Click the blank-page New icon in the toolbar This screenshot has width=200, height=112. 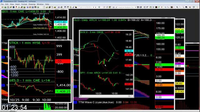[44, 7]
